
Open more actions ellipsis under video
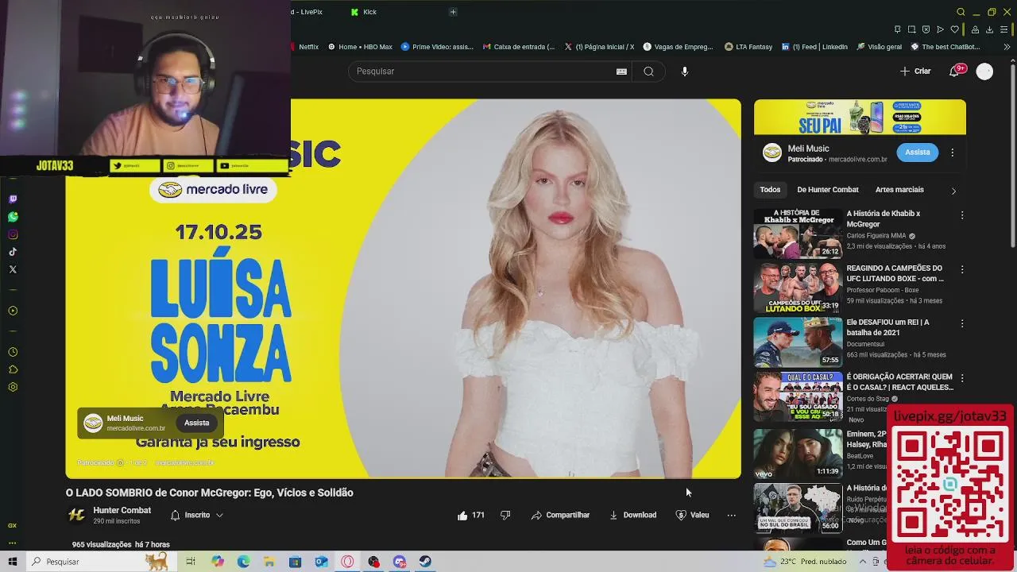click(x=732, y=515)
